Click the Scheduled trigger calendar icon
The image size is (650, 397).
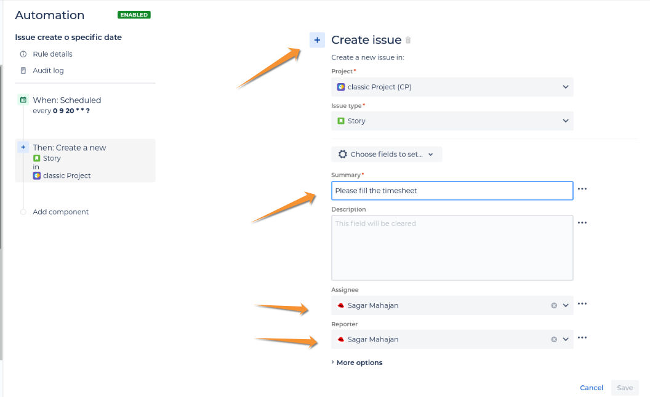23,100
